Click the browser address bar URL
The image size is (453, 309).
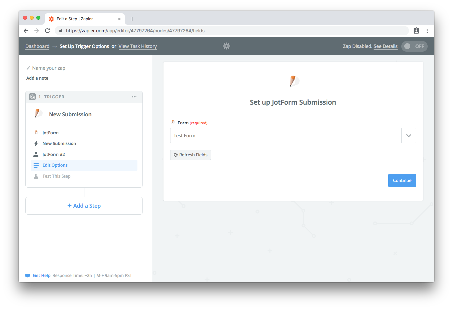click(135, 31)
